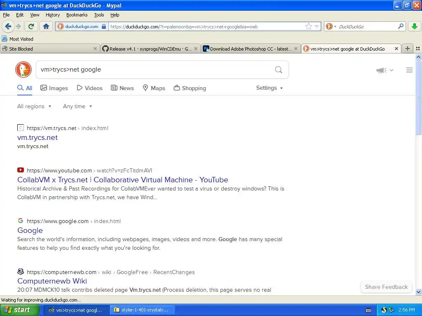Select the Maps results tab
This screenshot has width=422, height=316.
tap(154, 88)
